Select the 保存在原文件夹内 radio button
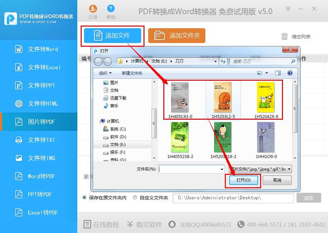 click(x=84, y=197)
